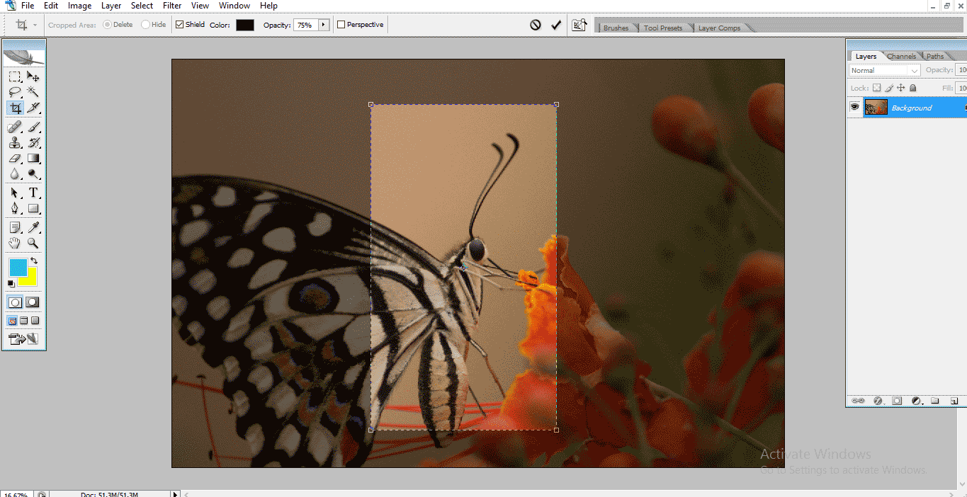
Task: Open the Tool Presets tab
Action: pos(663,28)
